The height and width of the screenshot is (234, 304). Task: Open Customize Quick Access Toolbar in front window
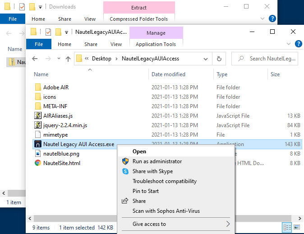66,32
